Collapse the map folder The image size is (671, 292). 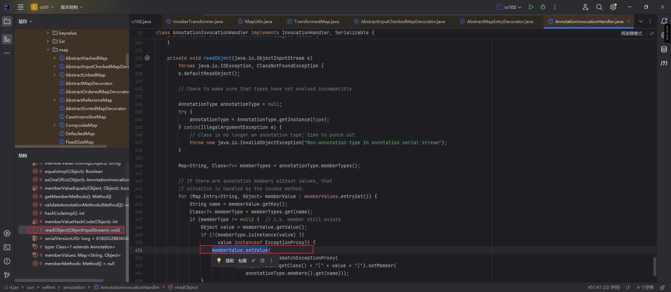pyautogui.click(x=48, y=50)
